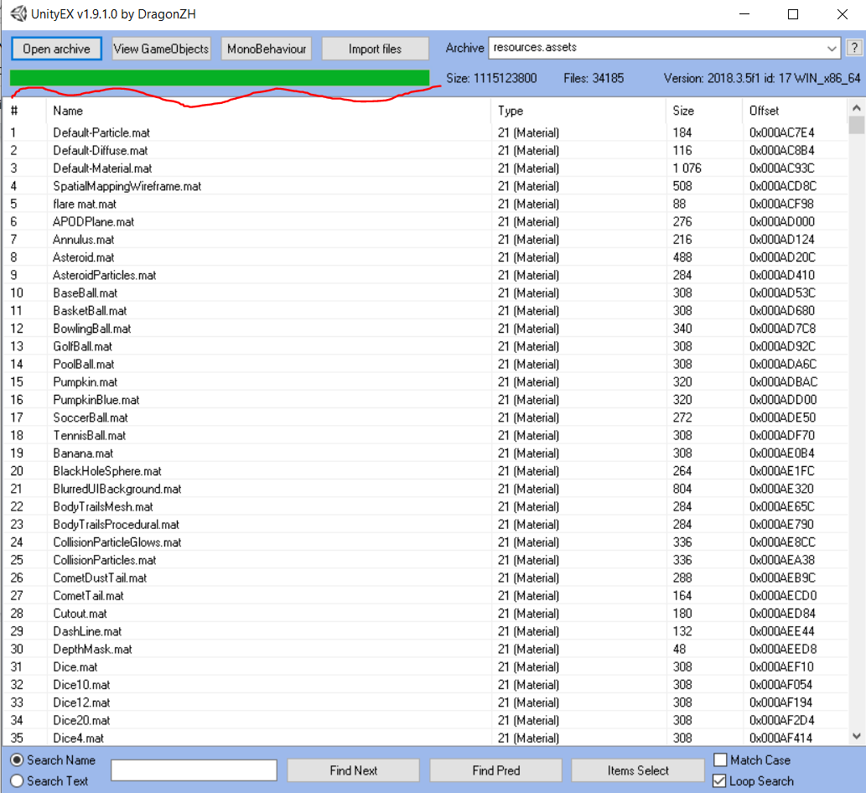This screenshot has width=866, height=793.
Task: Select the APODPlane.mat entry
Action: tap(426, 221)
